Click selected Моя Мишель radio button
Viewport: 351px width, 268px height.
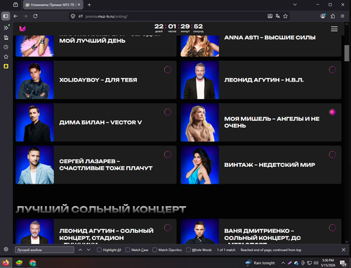pos(333,112)
